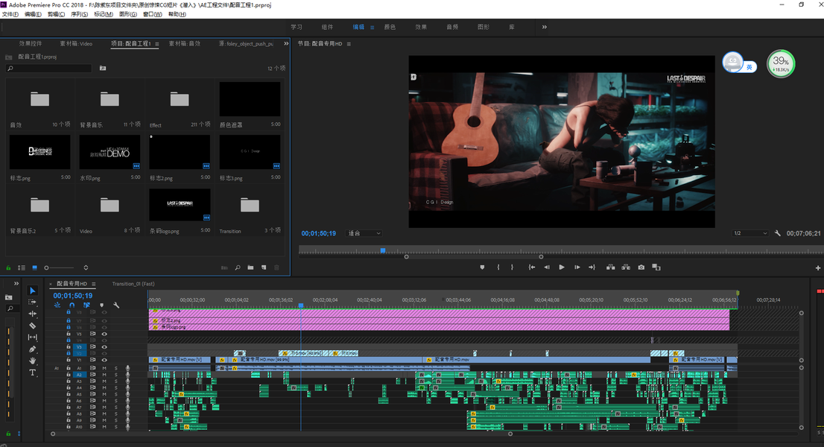
Task: Add marker from Program monitor controls
Action: point(483,267)
